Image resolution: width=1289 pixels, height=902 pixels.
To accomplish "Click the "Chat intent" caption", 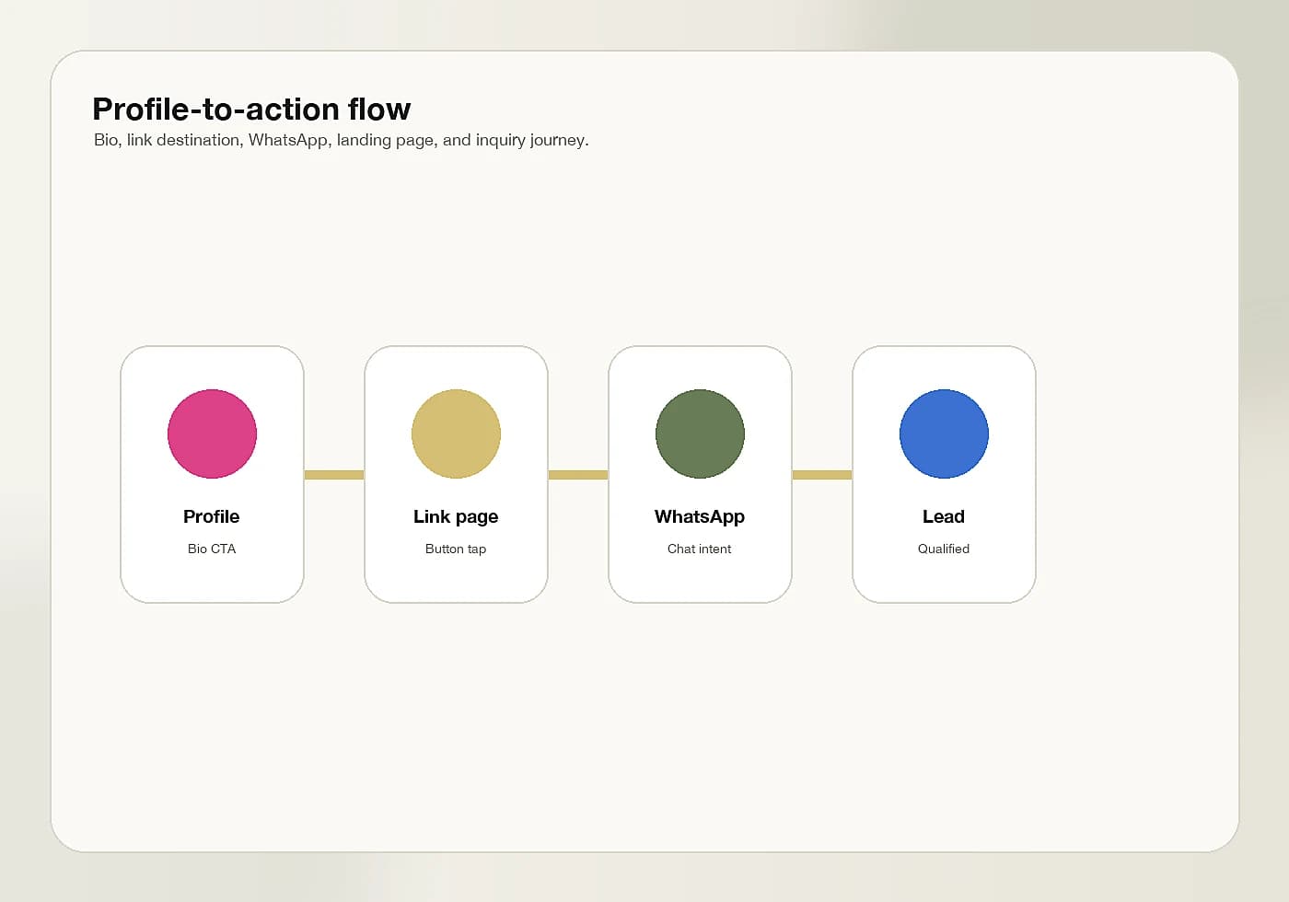I will pyautogui.click(x=700, y=549).
